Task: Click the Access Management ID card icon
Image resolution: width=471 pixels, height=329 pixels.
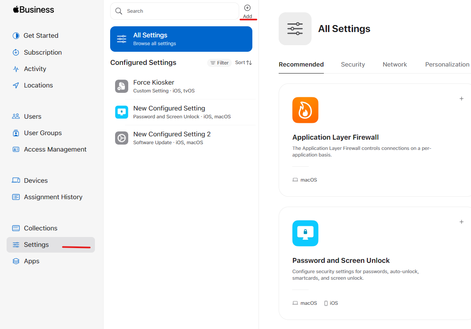Action: (16, 149)
